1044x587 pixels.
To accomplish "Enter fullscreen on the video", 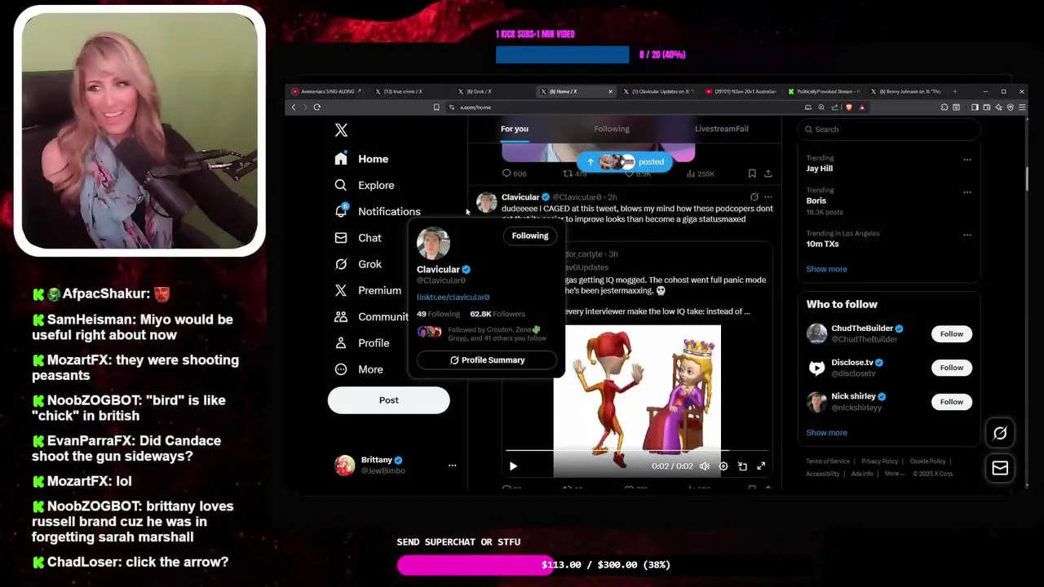I will pyautogui.click(x=761, y=466).
